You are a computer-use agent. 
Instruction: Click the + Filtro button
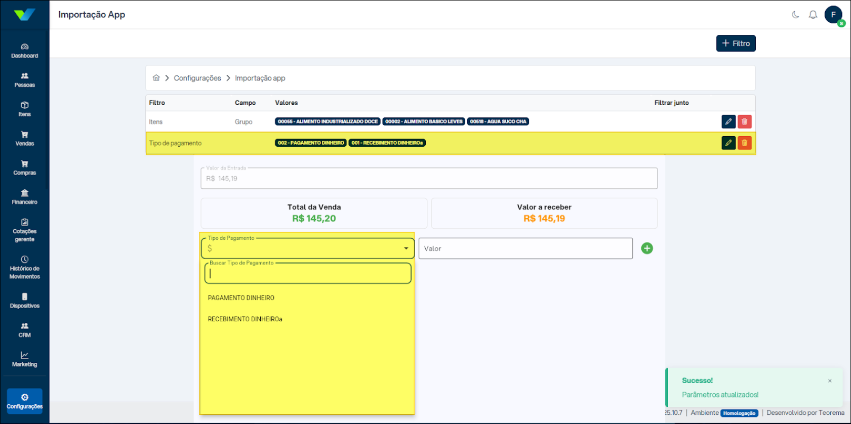click(736, 44)
